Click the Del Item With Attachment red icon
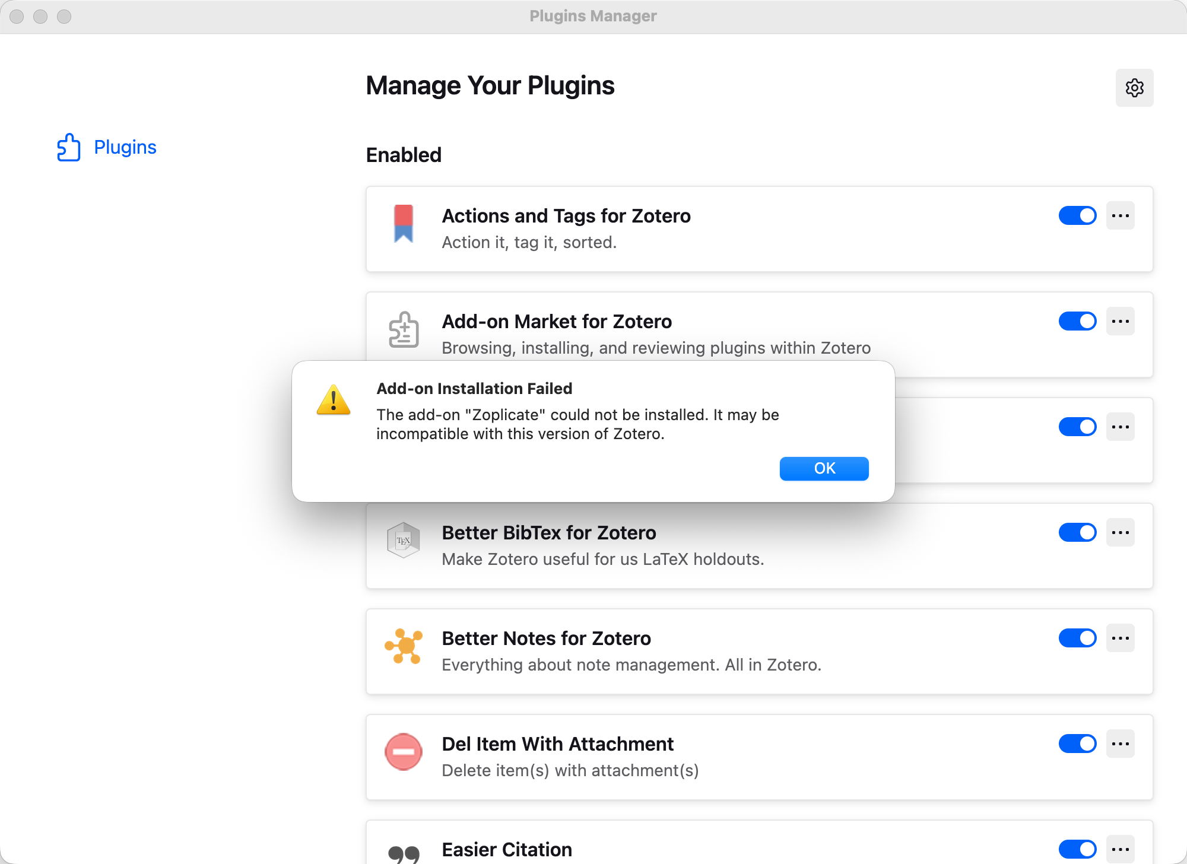 pyautogui.click(x=404, y=752)
